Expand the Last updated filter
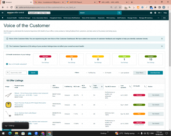Viewport: 171px width, 136px height. [124, 73]
